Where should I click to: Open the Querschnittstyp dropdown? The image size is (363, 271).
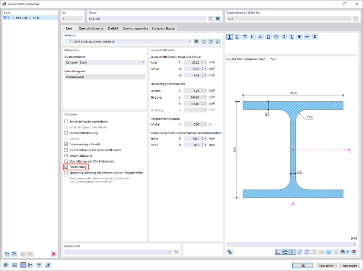click(105, 62)
